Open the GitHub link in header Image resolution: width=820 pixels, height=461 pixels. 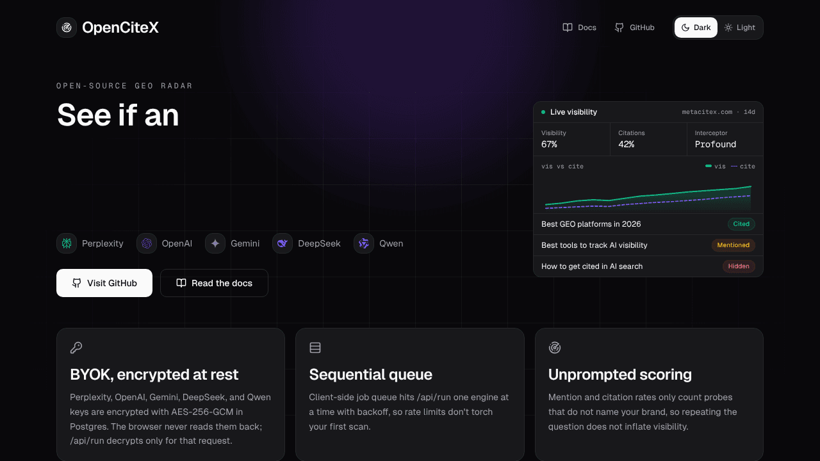point(634,28)
